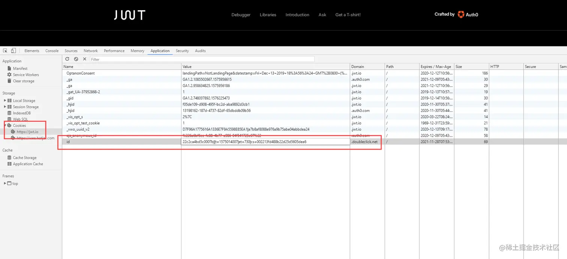Select the Manifest sidebar item
Screen dimensions: 567x259
pyautogui.click(x=20, y=68)
